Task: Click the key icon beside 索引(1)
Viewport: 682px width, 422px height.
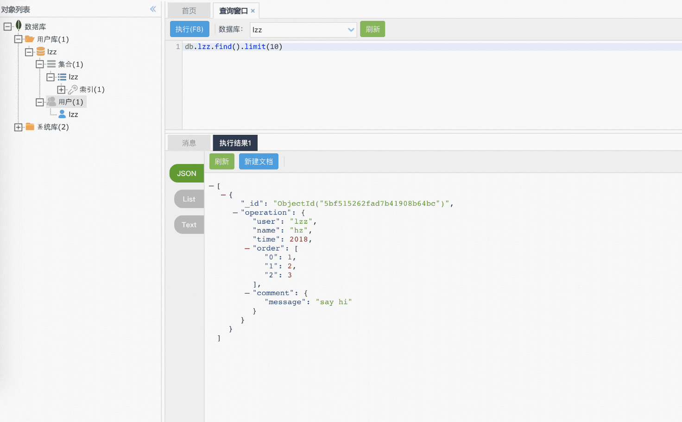Action: [73, 89]
